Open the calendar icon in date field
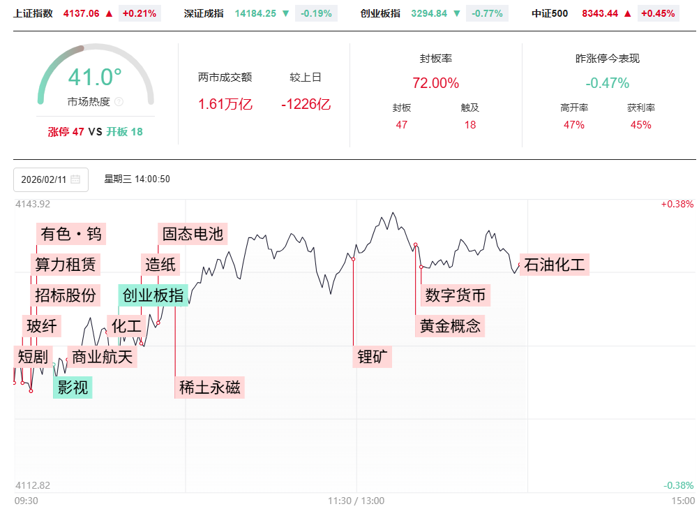Image resolution: width=699 pixels, height=509 pixels. tap(75, 179)
